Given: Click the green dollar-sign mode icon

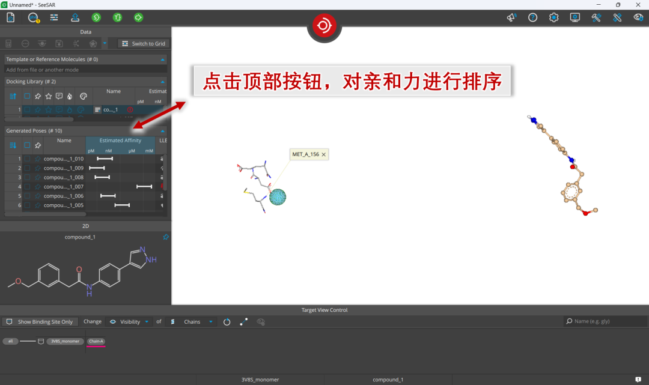Looking at the screenshot, I should (x=96, y=17).
